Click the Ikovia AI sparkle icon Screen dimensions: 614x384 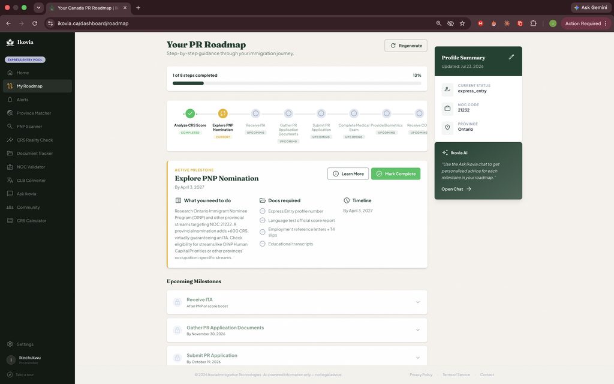click(x=445, y=152)
